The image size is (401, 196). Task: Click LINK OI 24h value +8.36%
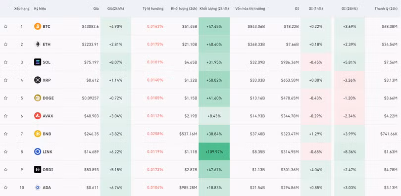tap(350, 151)
